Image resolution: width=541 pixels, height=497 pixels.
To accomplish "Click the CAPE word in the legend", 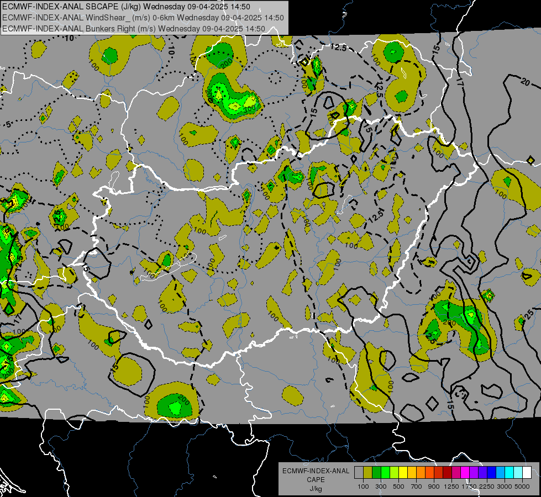I will click(316, 479).
